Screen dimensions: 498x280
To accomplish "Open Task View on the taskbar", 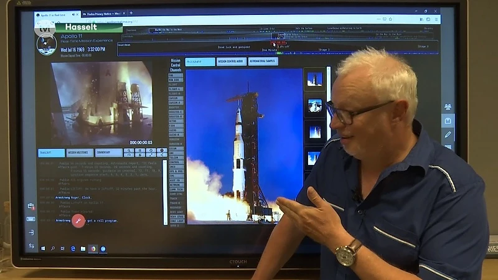I will [x=63, y=248].
